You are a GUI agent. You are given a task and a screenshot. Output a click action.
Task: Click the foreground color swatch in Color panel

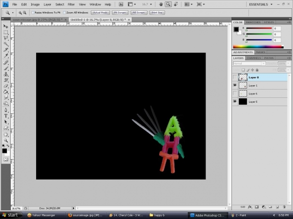pos(236,29)
